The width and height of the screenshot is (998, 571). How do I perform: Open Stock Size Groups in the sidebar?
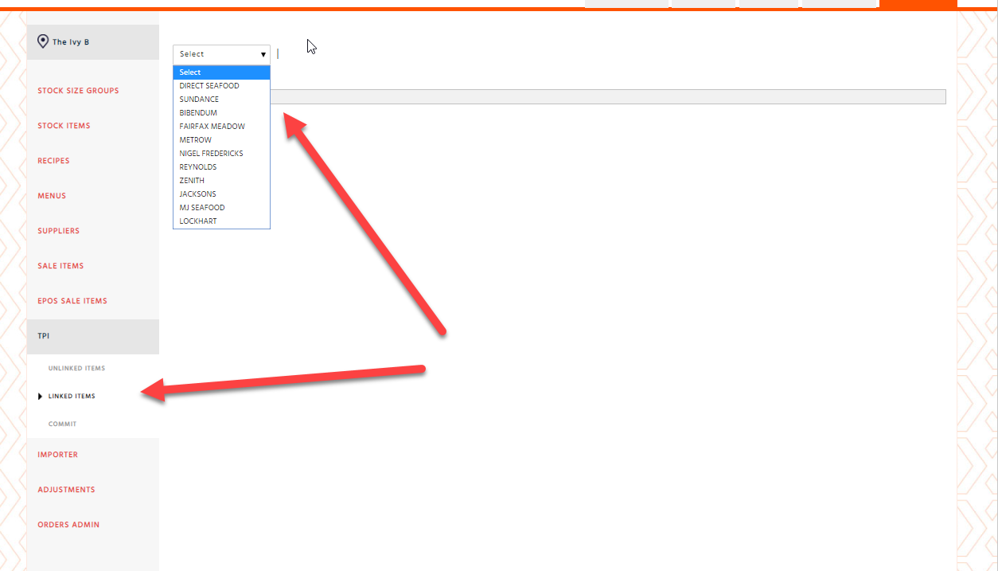coord(78,91)
